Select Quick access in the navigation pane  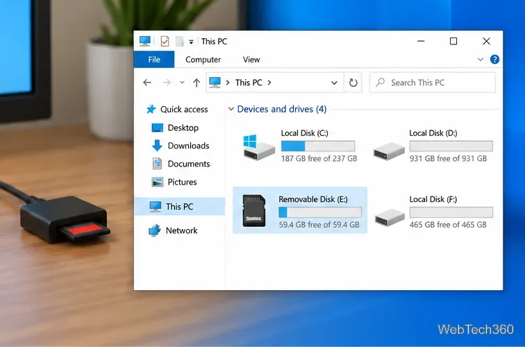(x=184, y=110)
